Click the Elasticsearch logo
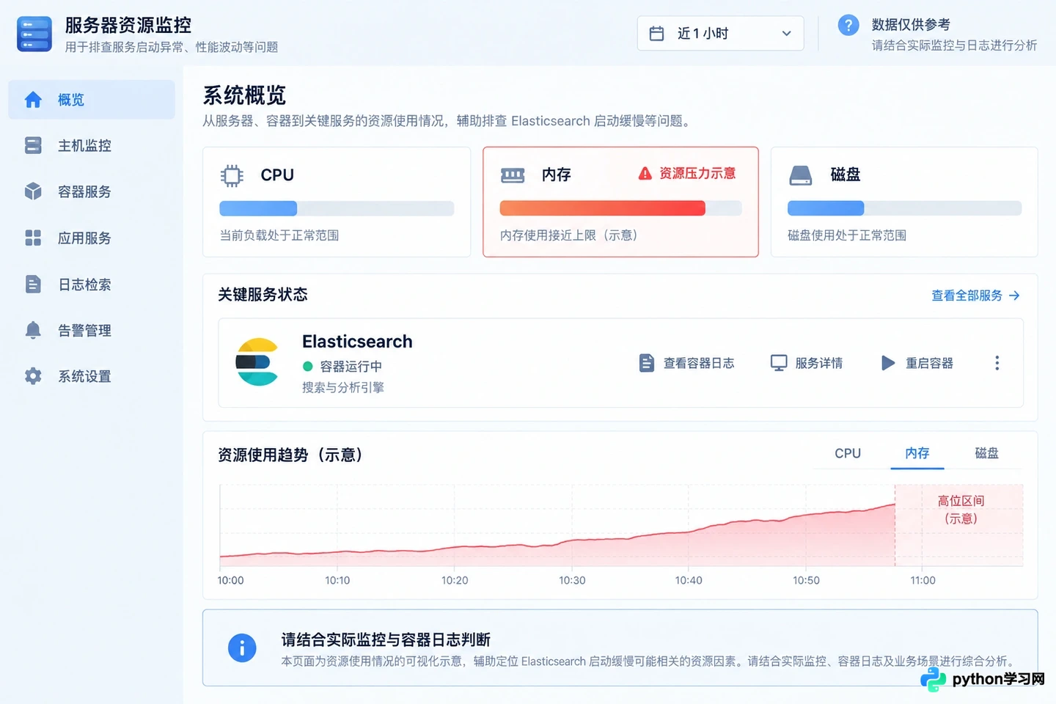The width and height of the screenshot is (1056, 704). click(257, 362)
